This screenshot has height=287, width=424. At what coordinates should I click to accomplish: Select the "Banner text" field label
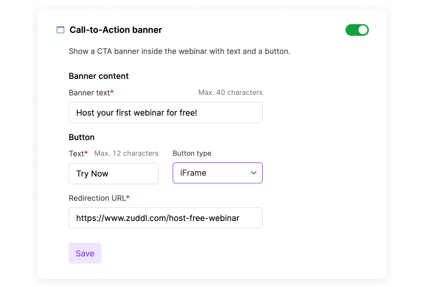[89, 93]
